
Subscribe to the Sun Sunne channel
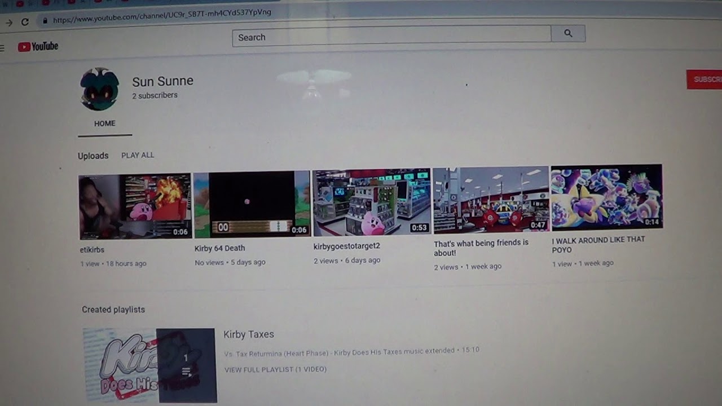coord(705,80)
